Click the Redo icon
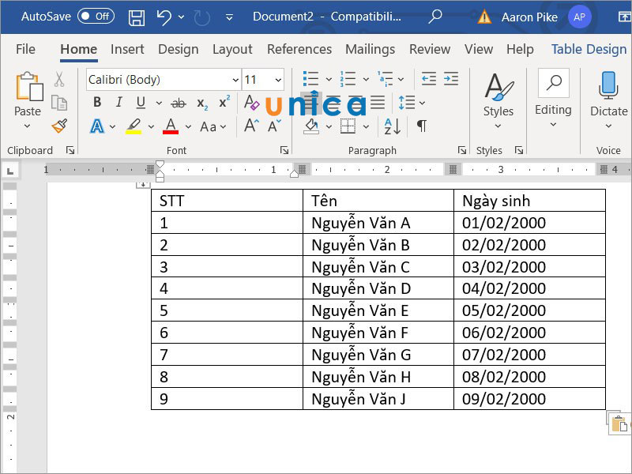The width and height of the screenshot is (632, 474). pos(202,17)
